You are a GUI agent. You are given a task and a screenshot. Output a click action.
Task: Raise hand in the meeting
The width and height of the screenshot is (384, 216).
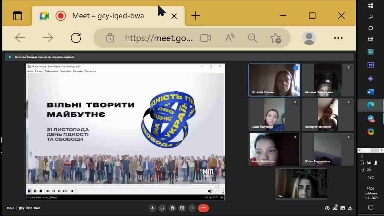point(172,208)
